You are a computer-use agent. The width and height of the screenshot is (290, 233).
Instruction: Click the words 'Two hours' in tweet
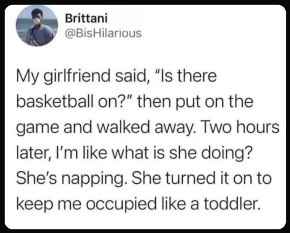241,127
